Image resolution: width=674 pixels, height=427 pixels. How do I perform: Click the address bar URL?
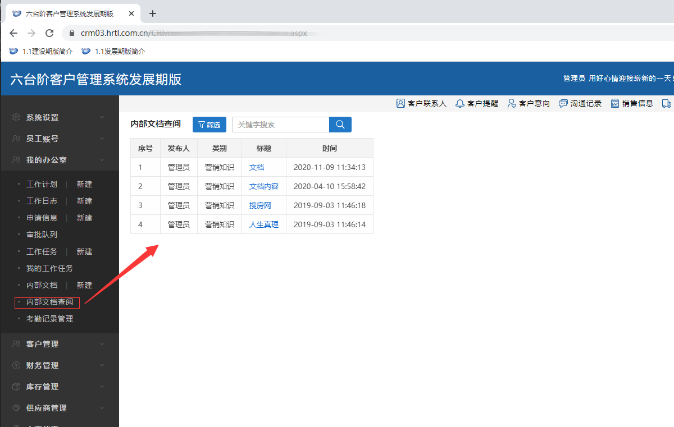194,33
